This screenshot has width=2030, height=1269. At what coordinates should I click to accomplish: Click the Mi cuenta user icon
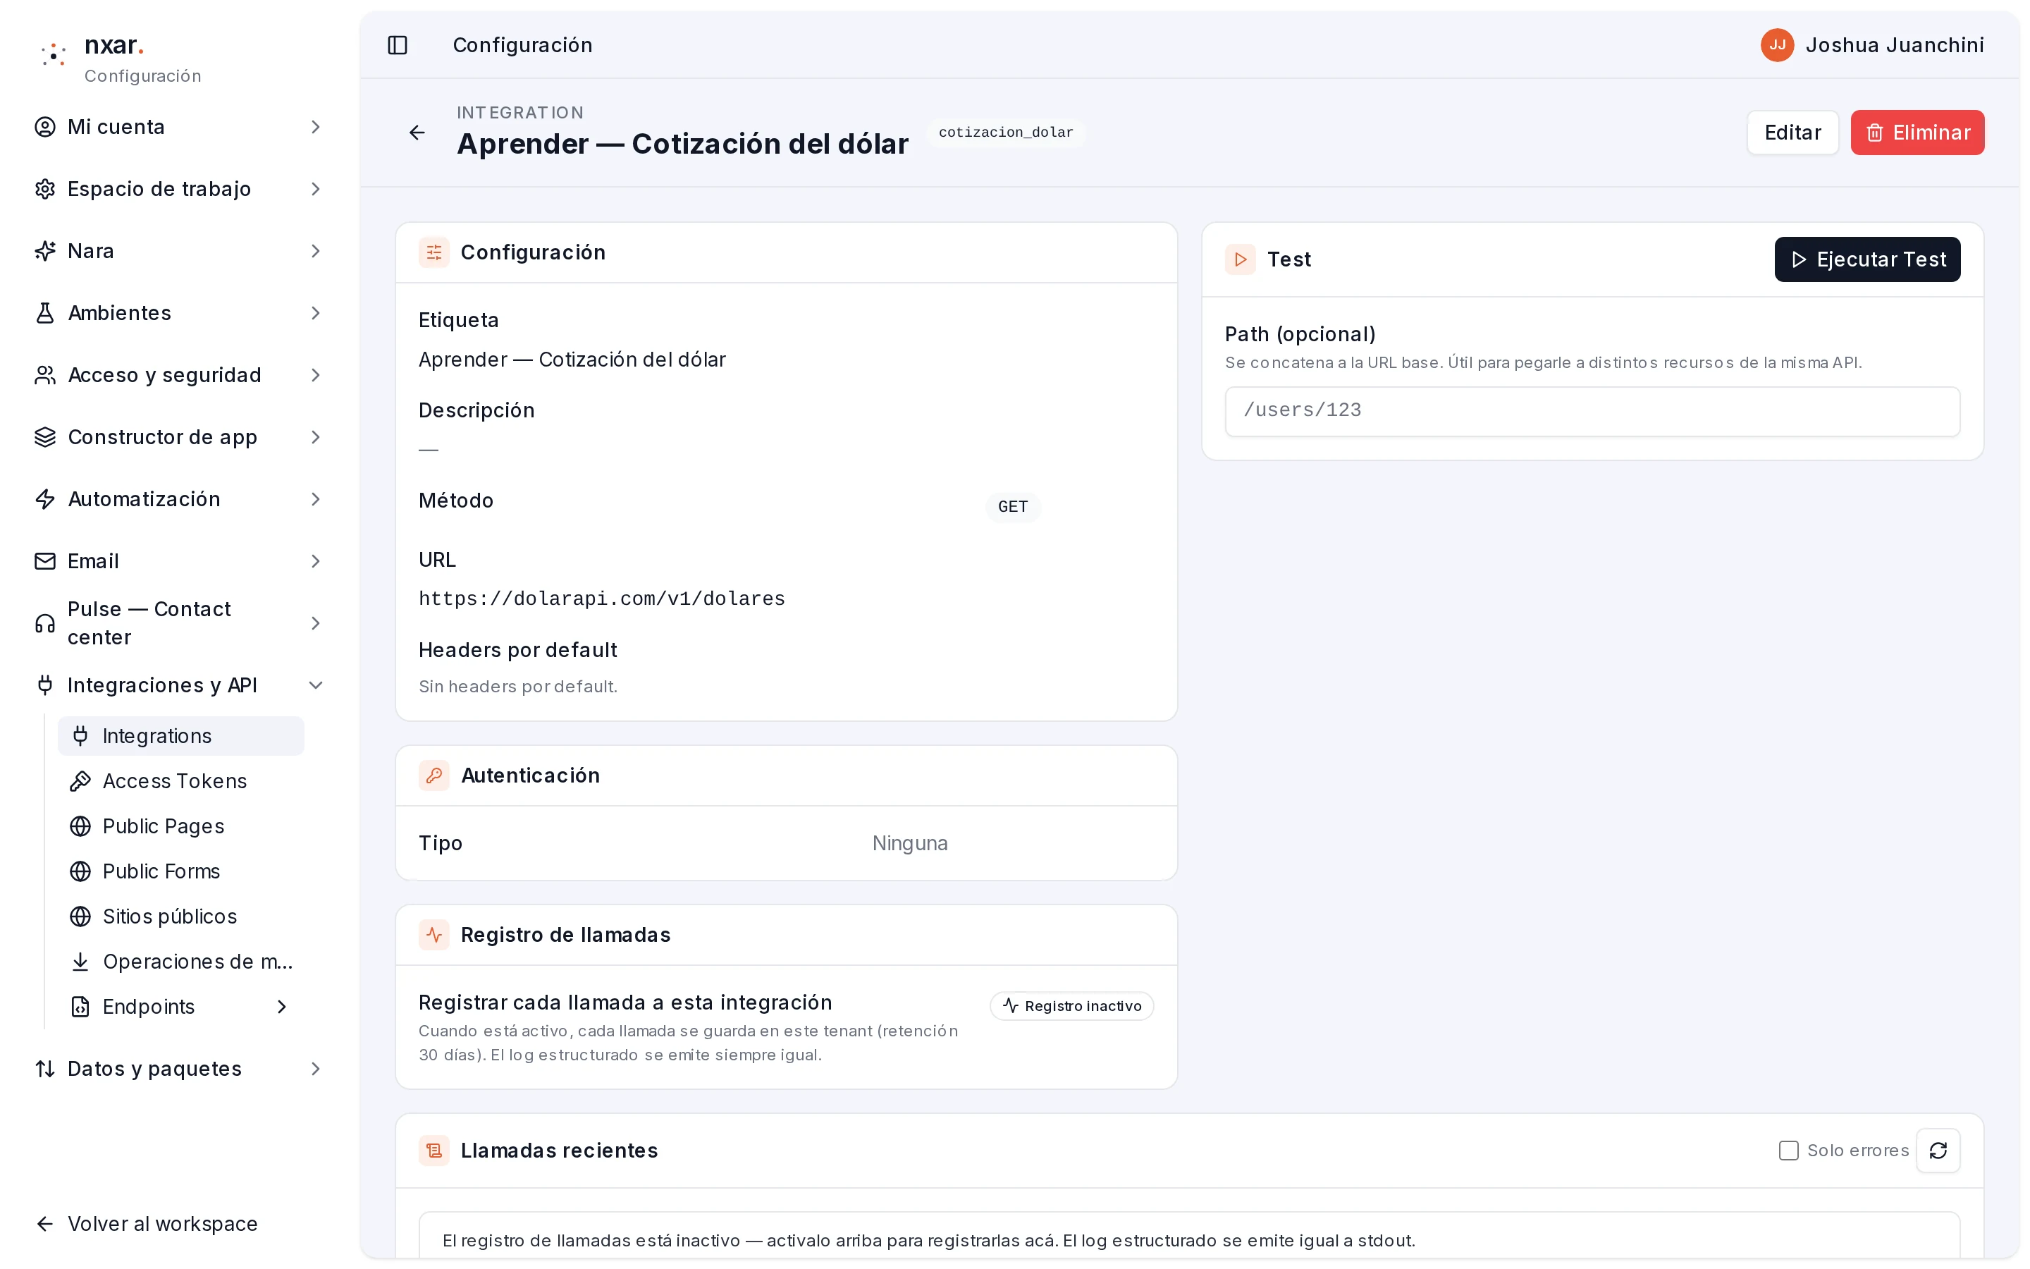(45, 127)
